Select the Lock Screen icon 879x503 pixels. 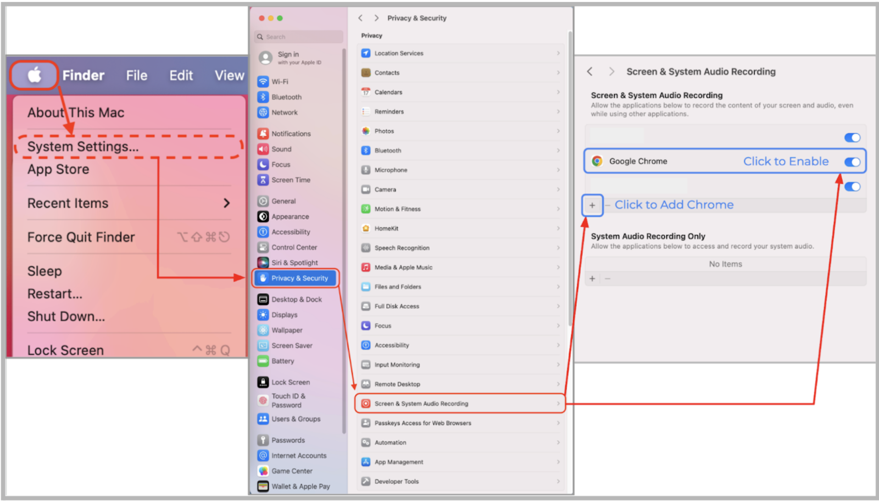point(263,382)
